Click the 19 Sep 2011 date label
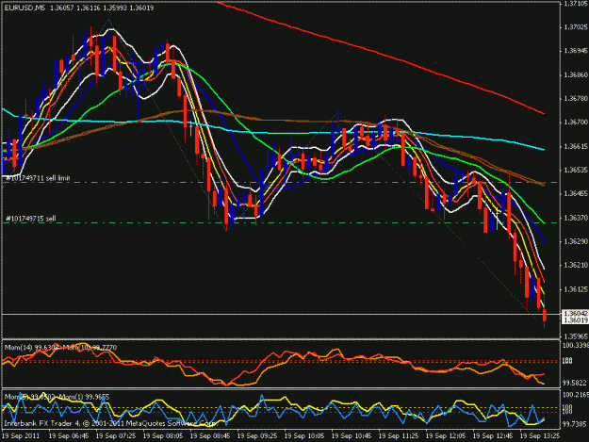This screenshot has width=589, height=442. [x=21, y=436]
